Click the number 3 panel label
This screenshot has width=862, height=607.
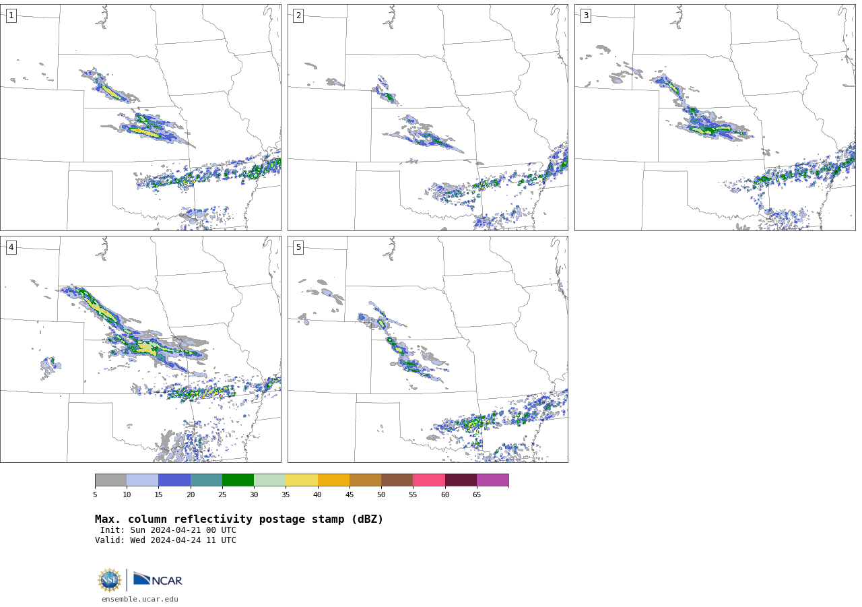coord(585,15)
